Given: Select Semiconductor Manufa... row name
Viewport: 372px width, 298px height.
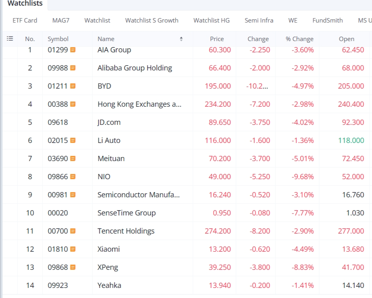Looking at the screenshot, I should click(x=139, y=195).
